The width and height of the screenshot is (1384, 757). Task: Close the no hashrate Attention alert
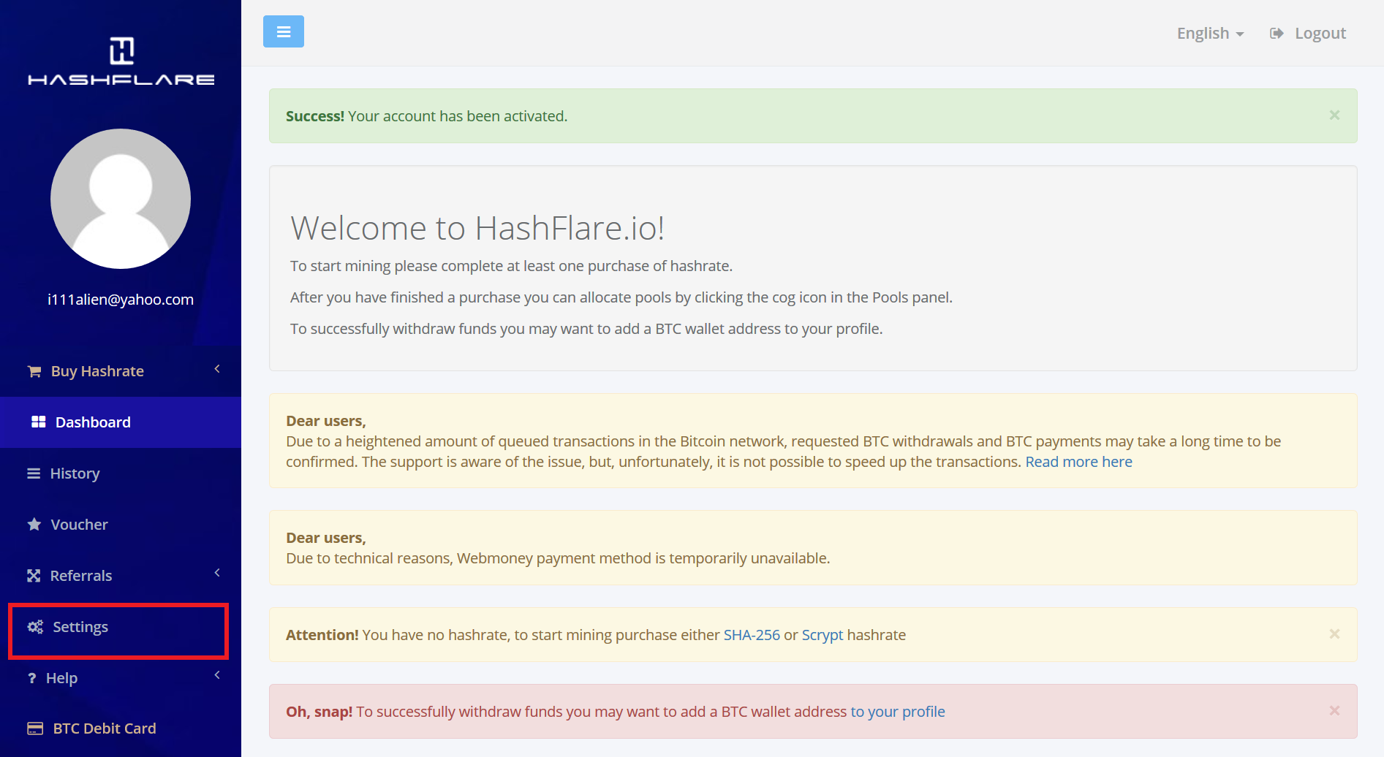pos(1334,634)
